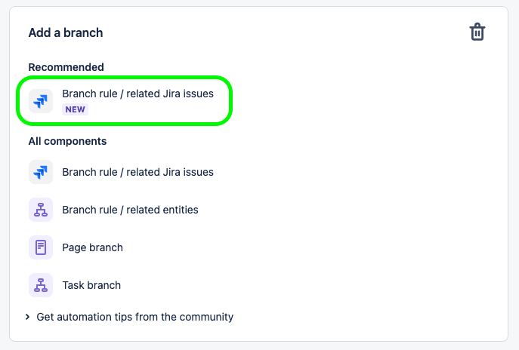
Task: Click the Task branch hierarchy icon
Action: (x=41, y=285)
